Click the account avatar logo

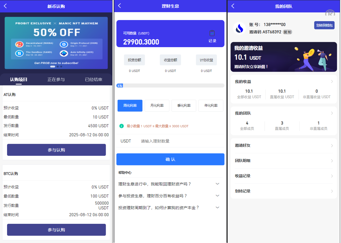coord(239,28)
